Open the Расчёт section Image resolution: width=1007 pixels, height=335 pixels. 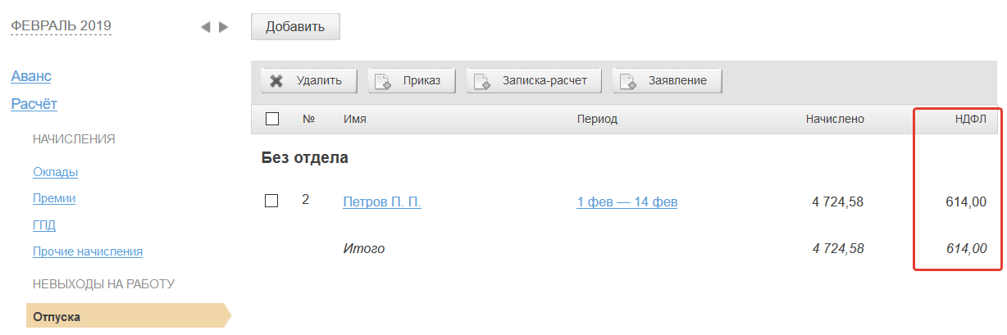(x=34, y=104)
